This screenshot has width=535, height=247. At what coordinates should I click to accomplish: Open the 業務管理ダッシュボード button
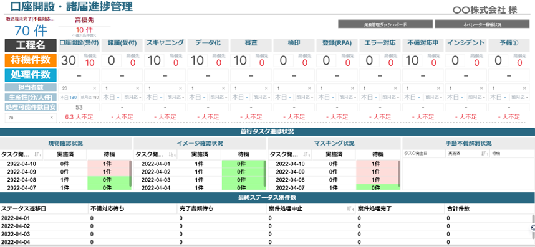pos(385,24)
